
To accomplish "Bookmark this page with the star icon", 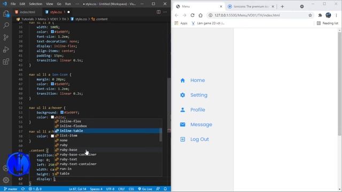I will 310,15.
